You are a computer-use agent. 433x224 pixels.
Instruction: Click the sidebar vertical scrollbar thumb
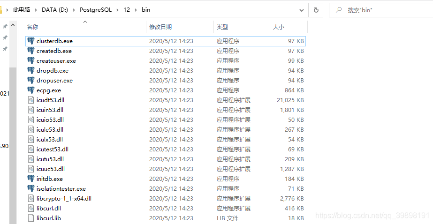13,146
